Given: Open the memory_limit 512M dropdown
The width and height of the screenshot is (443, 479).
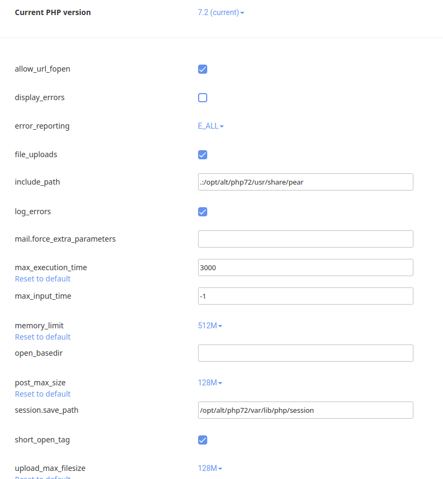Looking at the screenshot, I should tap(210, 326).
